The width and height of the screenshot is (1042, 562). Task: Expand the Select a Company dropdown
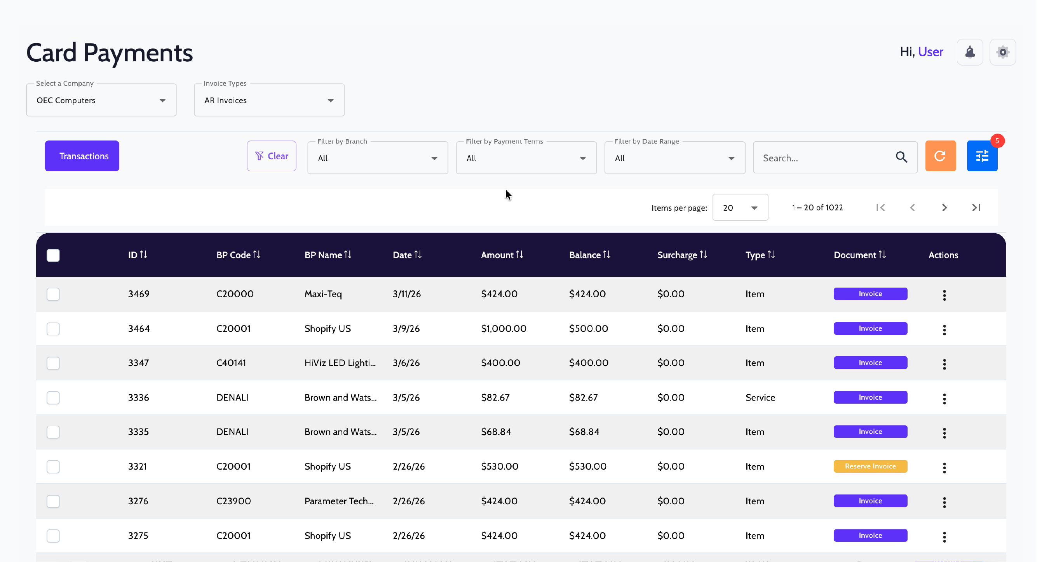[x=101, y=101]
